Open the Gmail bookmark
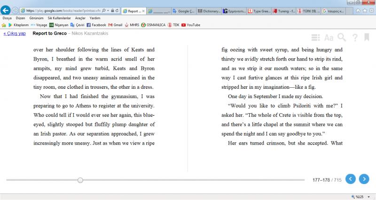The height and width of the screenshot is (200, 376). click(x=115, y=25)
